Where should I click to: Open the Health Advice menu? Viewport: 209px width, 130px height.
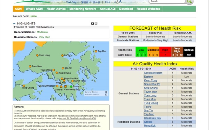click(56, 9)
